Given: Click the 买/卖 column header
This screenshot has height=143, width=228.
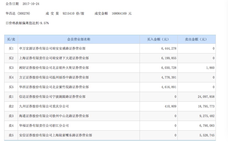Looking at the screenshot, I should (11, 39).
